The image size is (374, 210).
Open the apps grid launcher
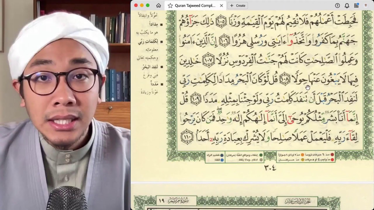point(356,6)
